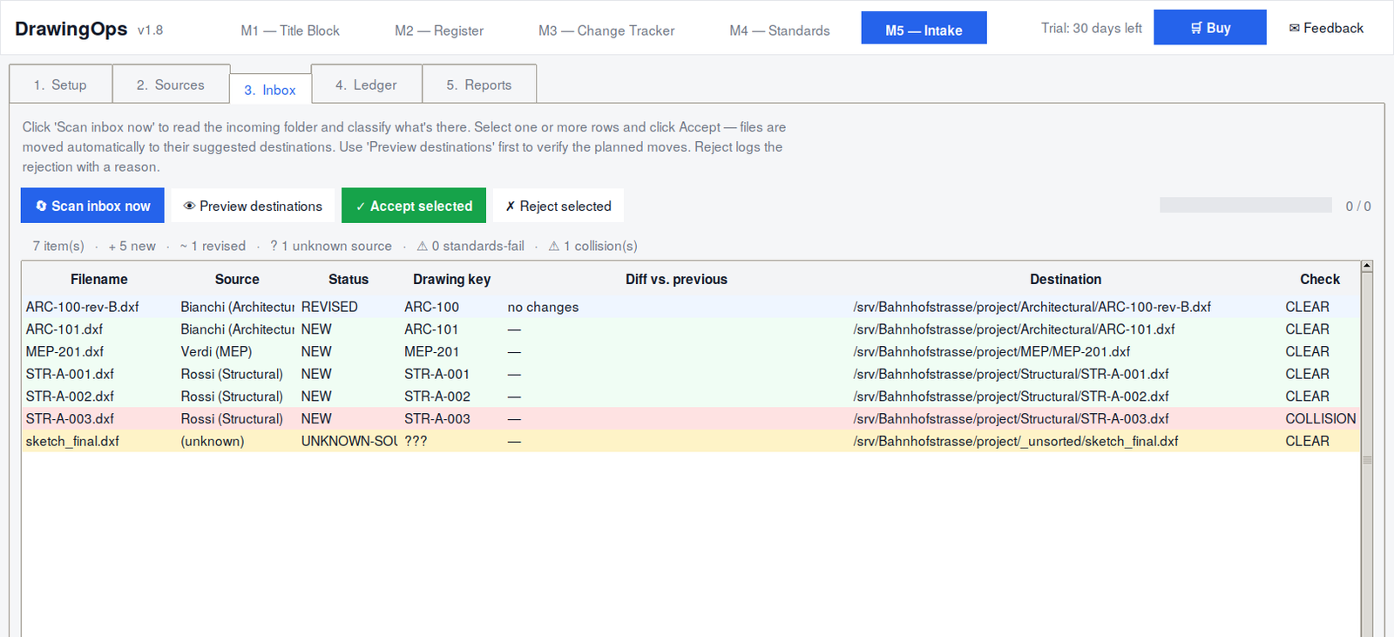Select the ARC-100-rev-B.dxf row

tap(690, 307)
